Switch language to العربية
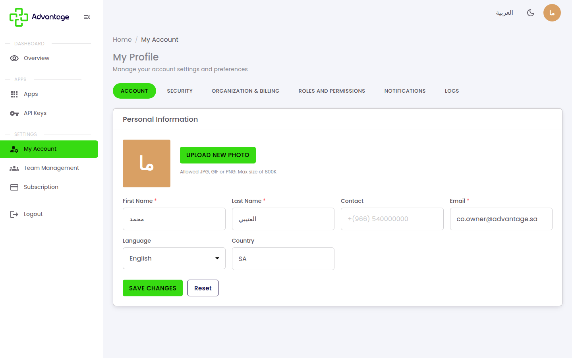572x358 pixels. 504,13
